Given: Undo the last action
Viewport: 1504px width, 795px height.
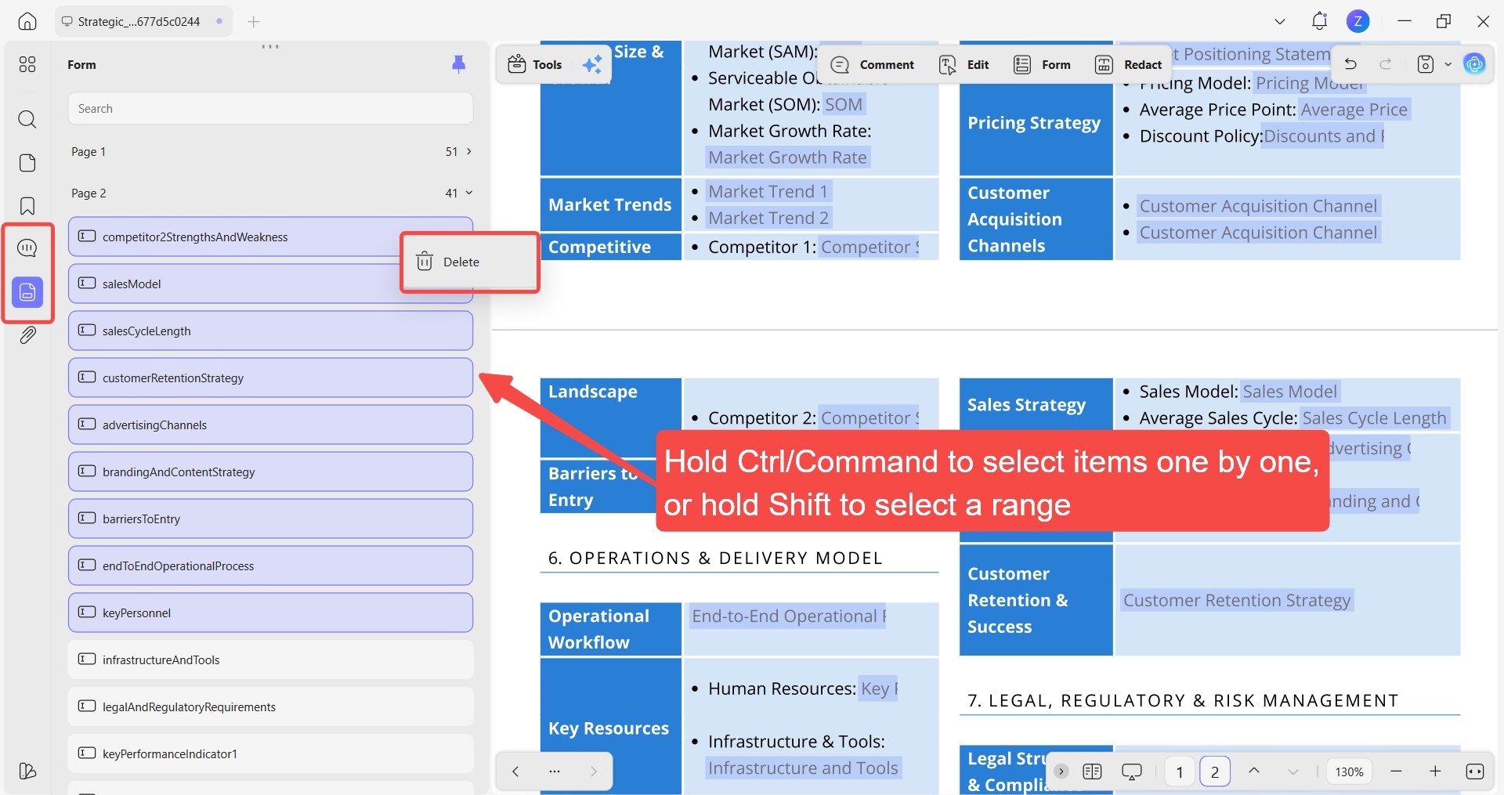Looking at the screenshot, I should [x=1350, y=64].
